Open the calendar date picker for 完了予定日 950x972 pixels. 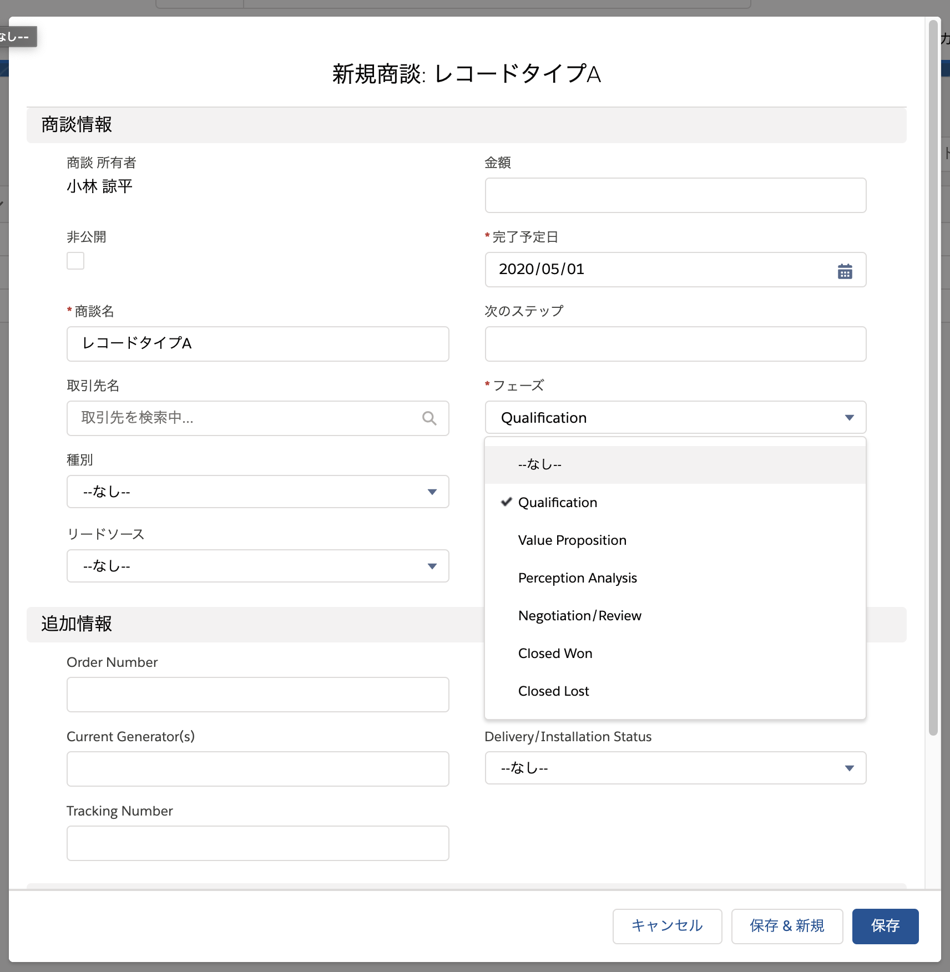coord(845,270)
